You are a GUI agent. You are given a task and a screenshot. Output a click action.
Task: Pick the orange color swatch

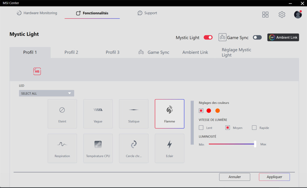tap(218, 111)
